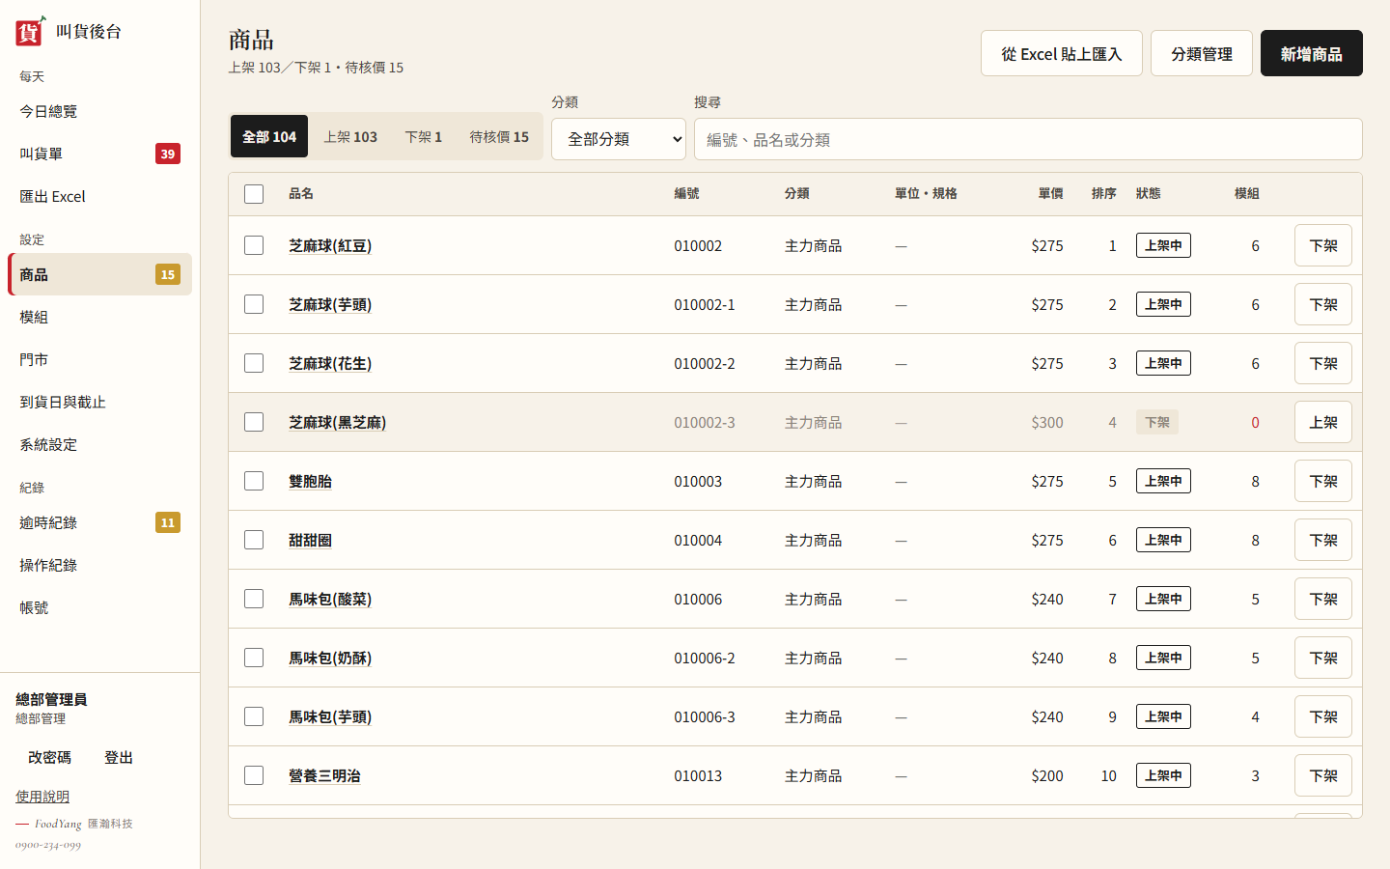This screenshot has height=869, width=1390.
Task: Open product 馬味包(芋頭) link
Action: 330,716
